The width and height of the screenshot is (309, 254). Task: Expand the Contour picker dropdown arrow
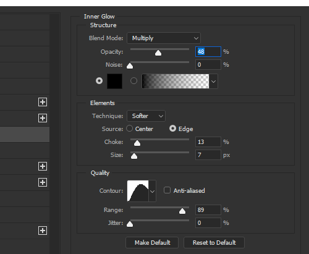click(152, 191)
